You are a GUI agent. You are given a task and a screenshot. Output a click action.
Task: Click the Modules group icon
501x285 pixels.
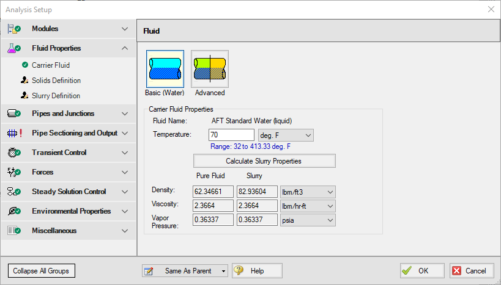tap(14, 29)
